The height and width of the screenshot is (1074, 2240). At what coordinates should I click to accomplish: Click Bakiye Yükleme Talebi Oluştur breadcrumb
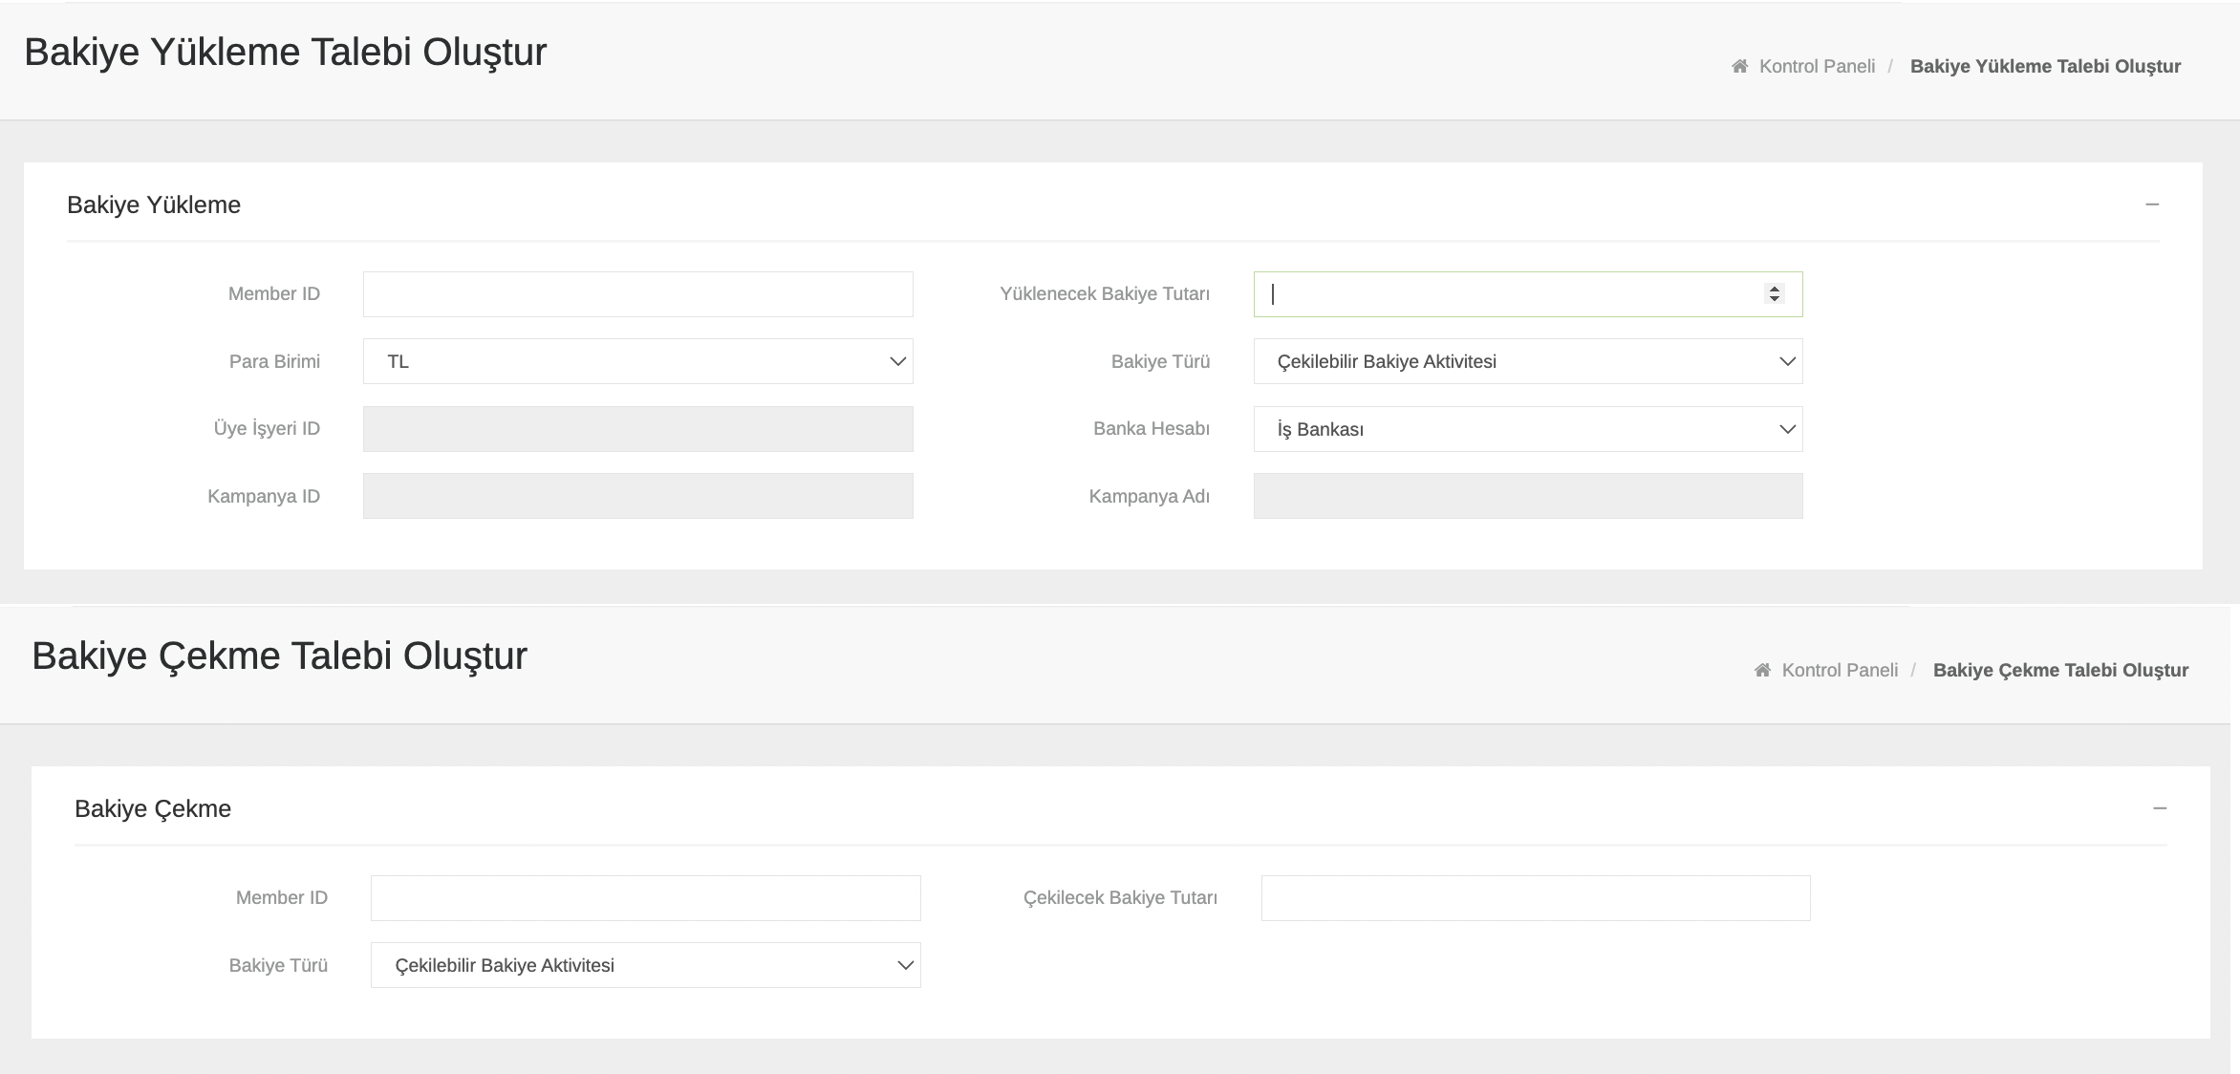click(x=2045, y=66)
